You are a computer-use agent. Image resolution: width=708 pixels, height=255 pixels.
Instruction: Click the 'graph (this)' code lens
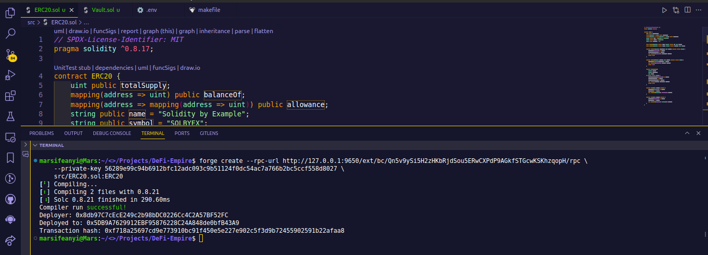point(159,31)
